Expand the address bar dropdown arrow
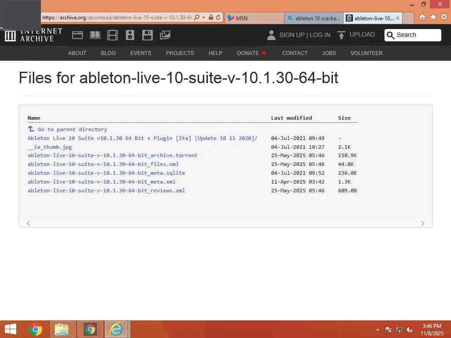The height and width of the screenshot is (338, 451). pyautogui.click(x=203, y=18)
